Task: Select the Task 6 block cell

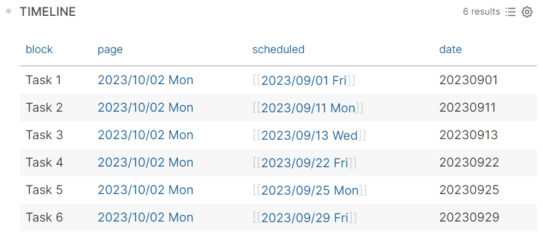Action: pos(44,218)
